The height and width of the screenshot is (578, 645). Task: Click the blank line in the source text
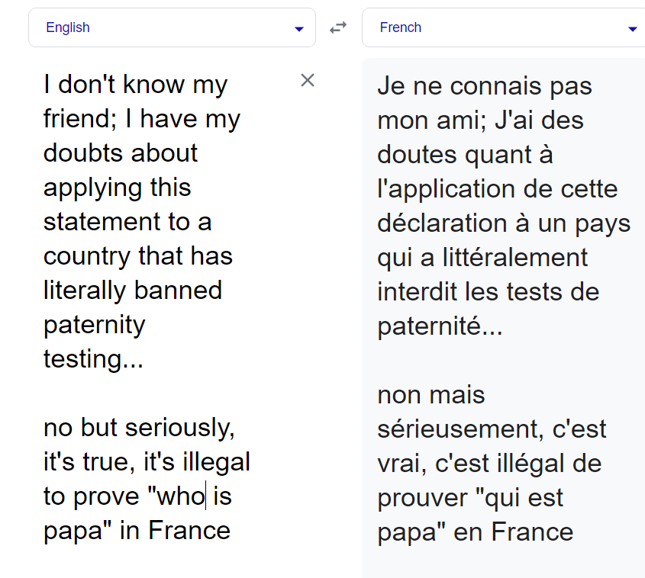(x=114, y=393)
